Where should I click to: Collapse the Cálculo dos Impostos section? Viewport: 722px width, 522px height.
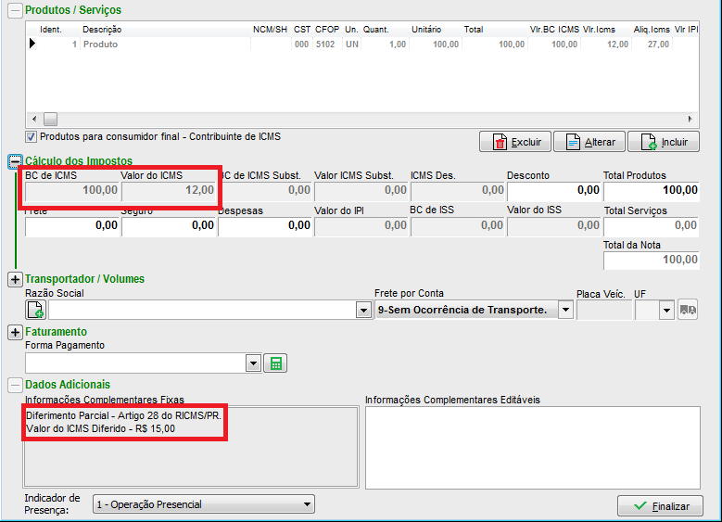(15, 161)
